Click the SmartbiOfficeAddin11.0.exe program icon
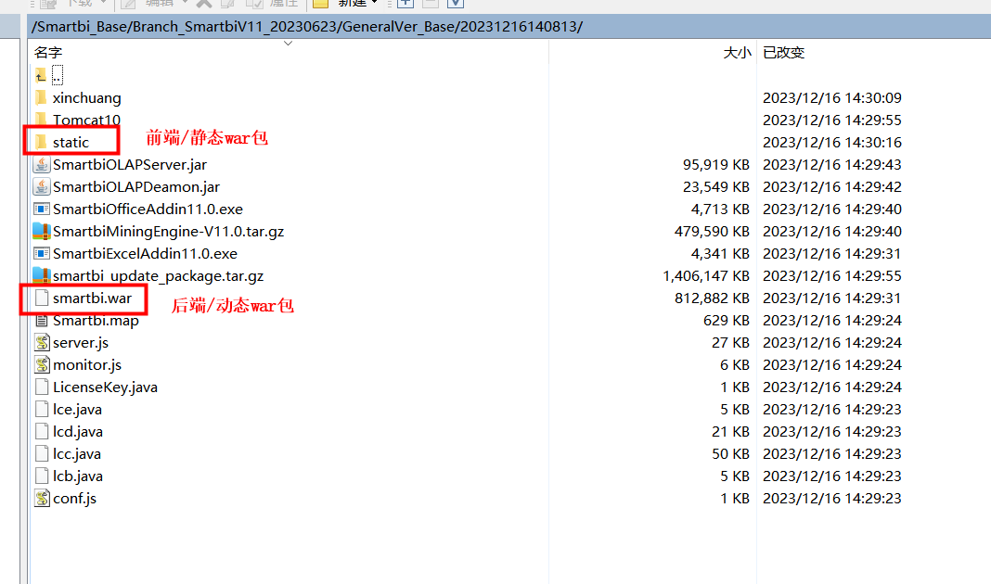 pyautogui.click(x=41, y=209)
